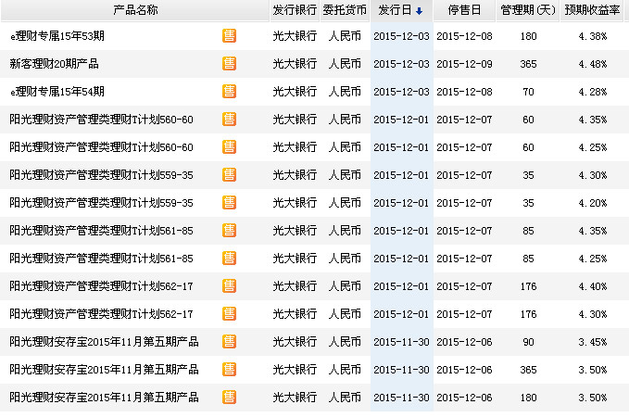Screen dimensions: 629x417
Task: Click 售 icon in 560-60 row with 4.35% yield
Action: point(229,120)
